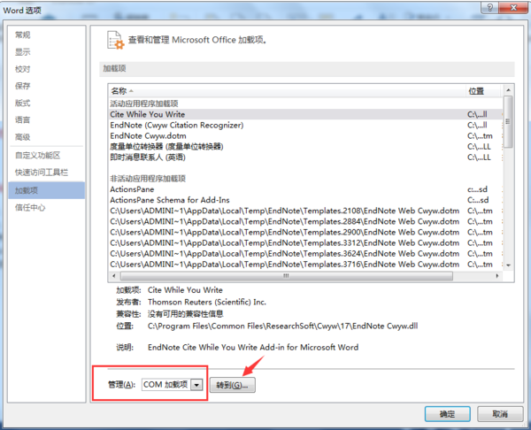Click the 取消 button

tap(500, 414)
